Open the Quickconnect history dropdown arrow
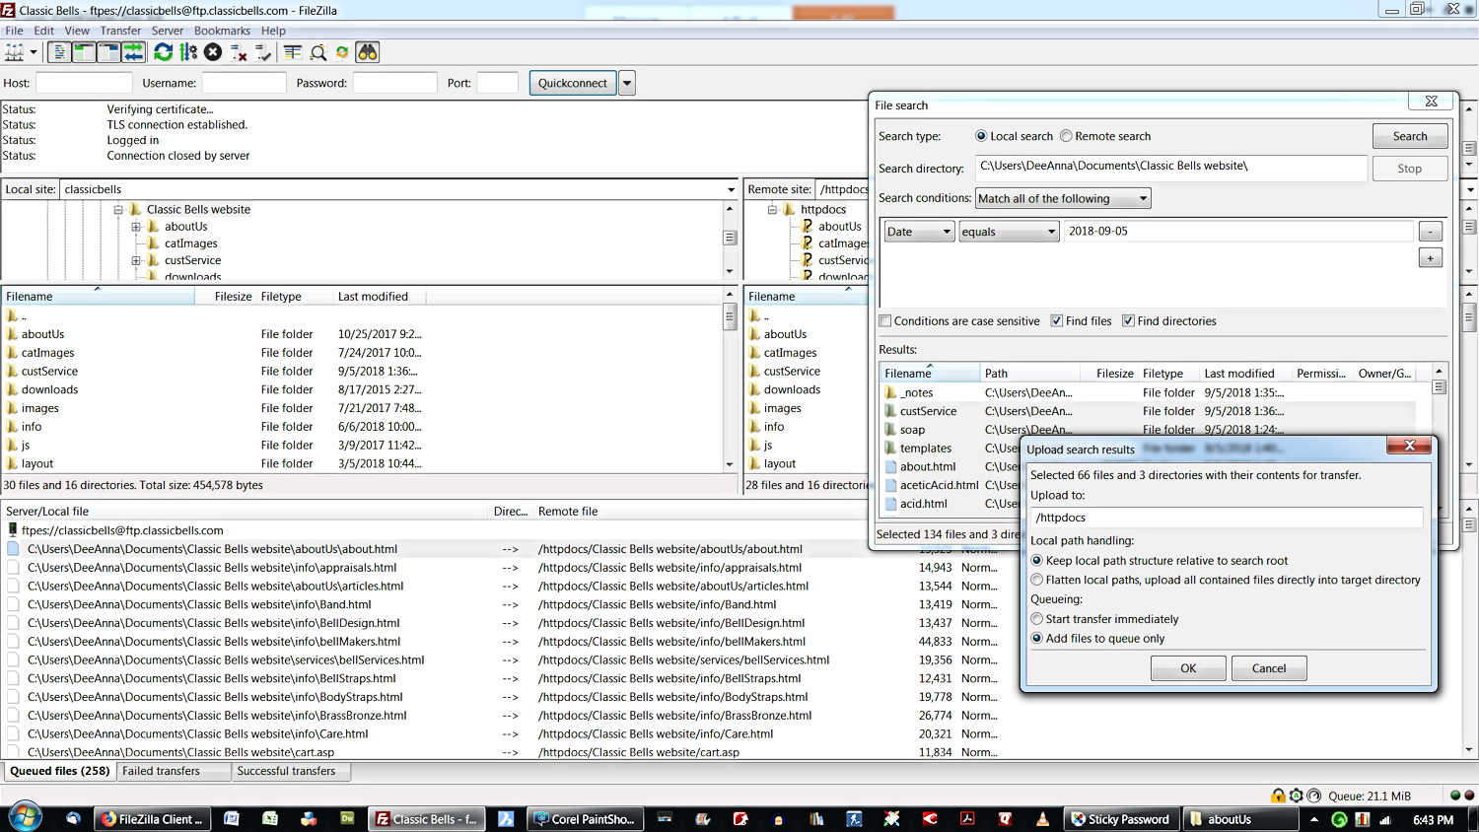 point(627,83)
